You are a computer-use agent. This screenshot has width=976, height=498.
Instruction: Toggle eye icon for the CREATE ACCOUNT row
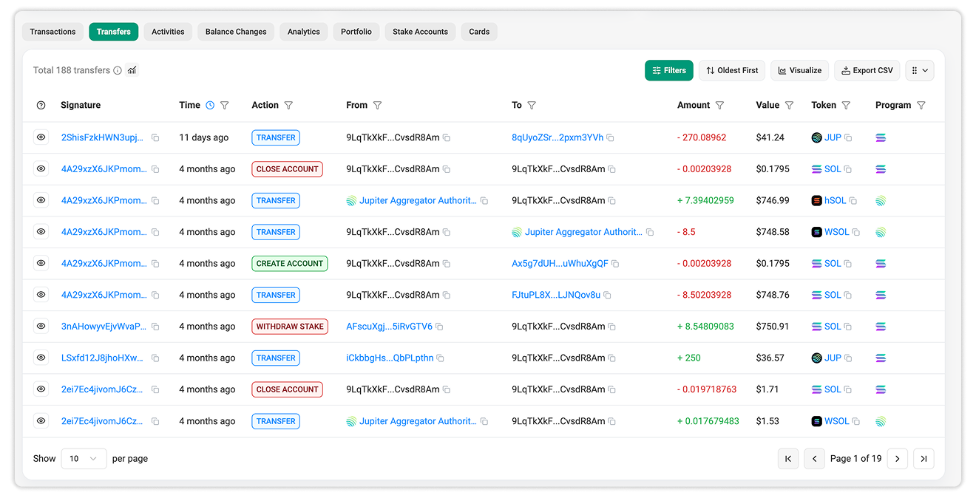click(x=41, y=263)
